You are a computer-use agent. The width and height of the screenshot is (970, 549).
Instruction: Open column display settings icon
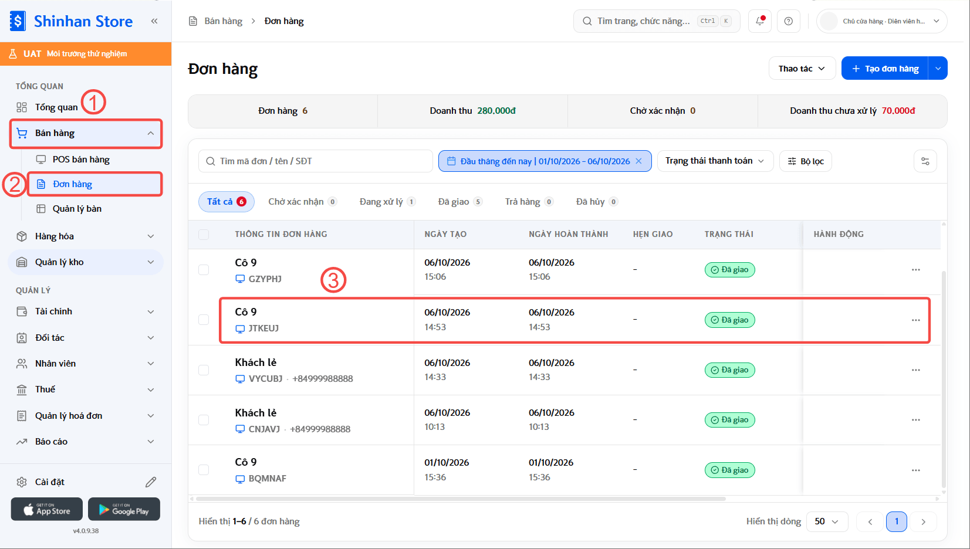pos(925,161)
